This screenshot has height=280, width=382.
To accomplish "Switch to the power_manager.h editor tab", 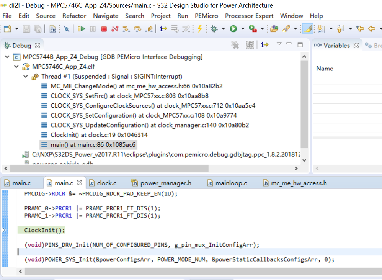I will coord(161,183).
